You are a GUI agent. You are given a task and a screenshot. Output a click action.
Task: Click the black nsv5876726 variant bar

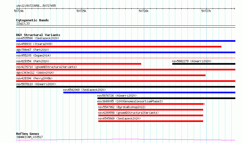click(x=166, y=98)
